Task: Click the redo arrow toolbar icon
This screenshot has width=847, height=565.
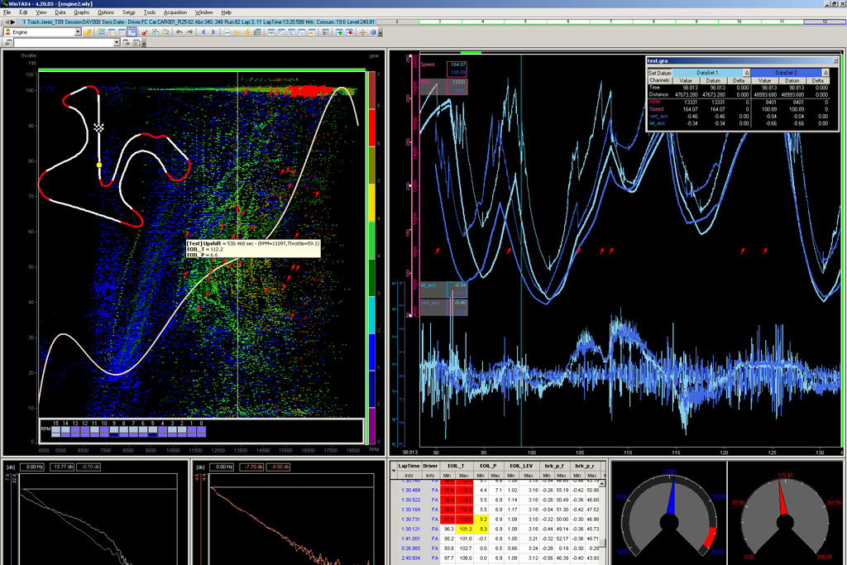Action: (x=189, y=32)
